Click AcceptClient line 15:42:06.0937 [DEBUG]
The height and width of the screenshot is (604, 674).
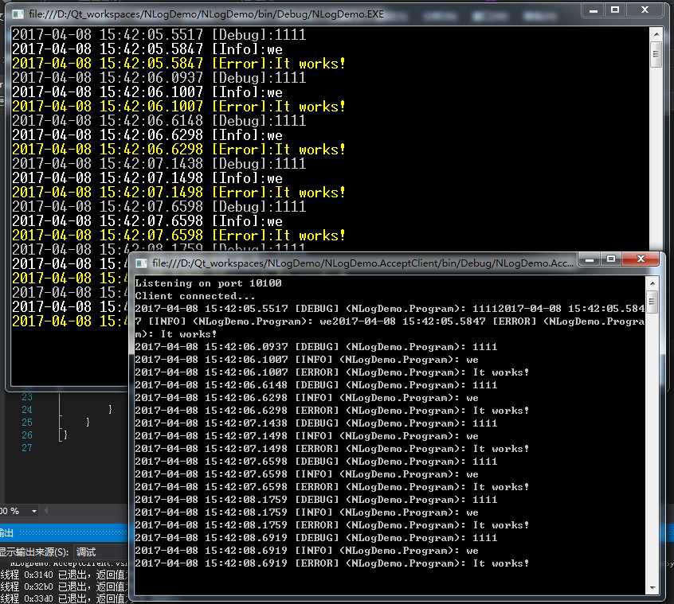tap(316, 347)
